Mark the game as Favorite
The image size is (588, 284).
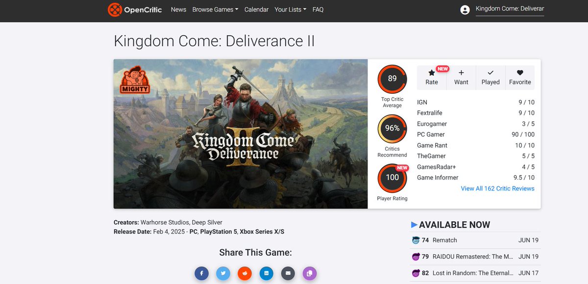click(520, 77)
